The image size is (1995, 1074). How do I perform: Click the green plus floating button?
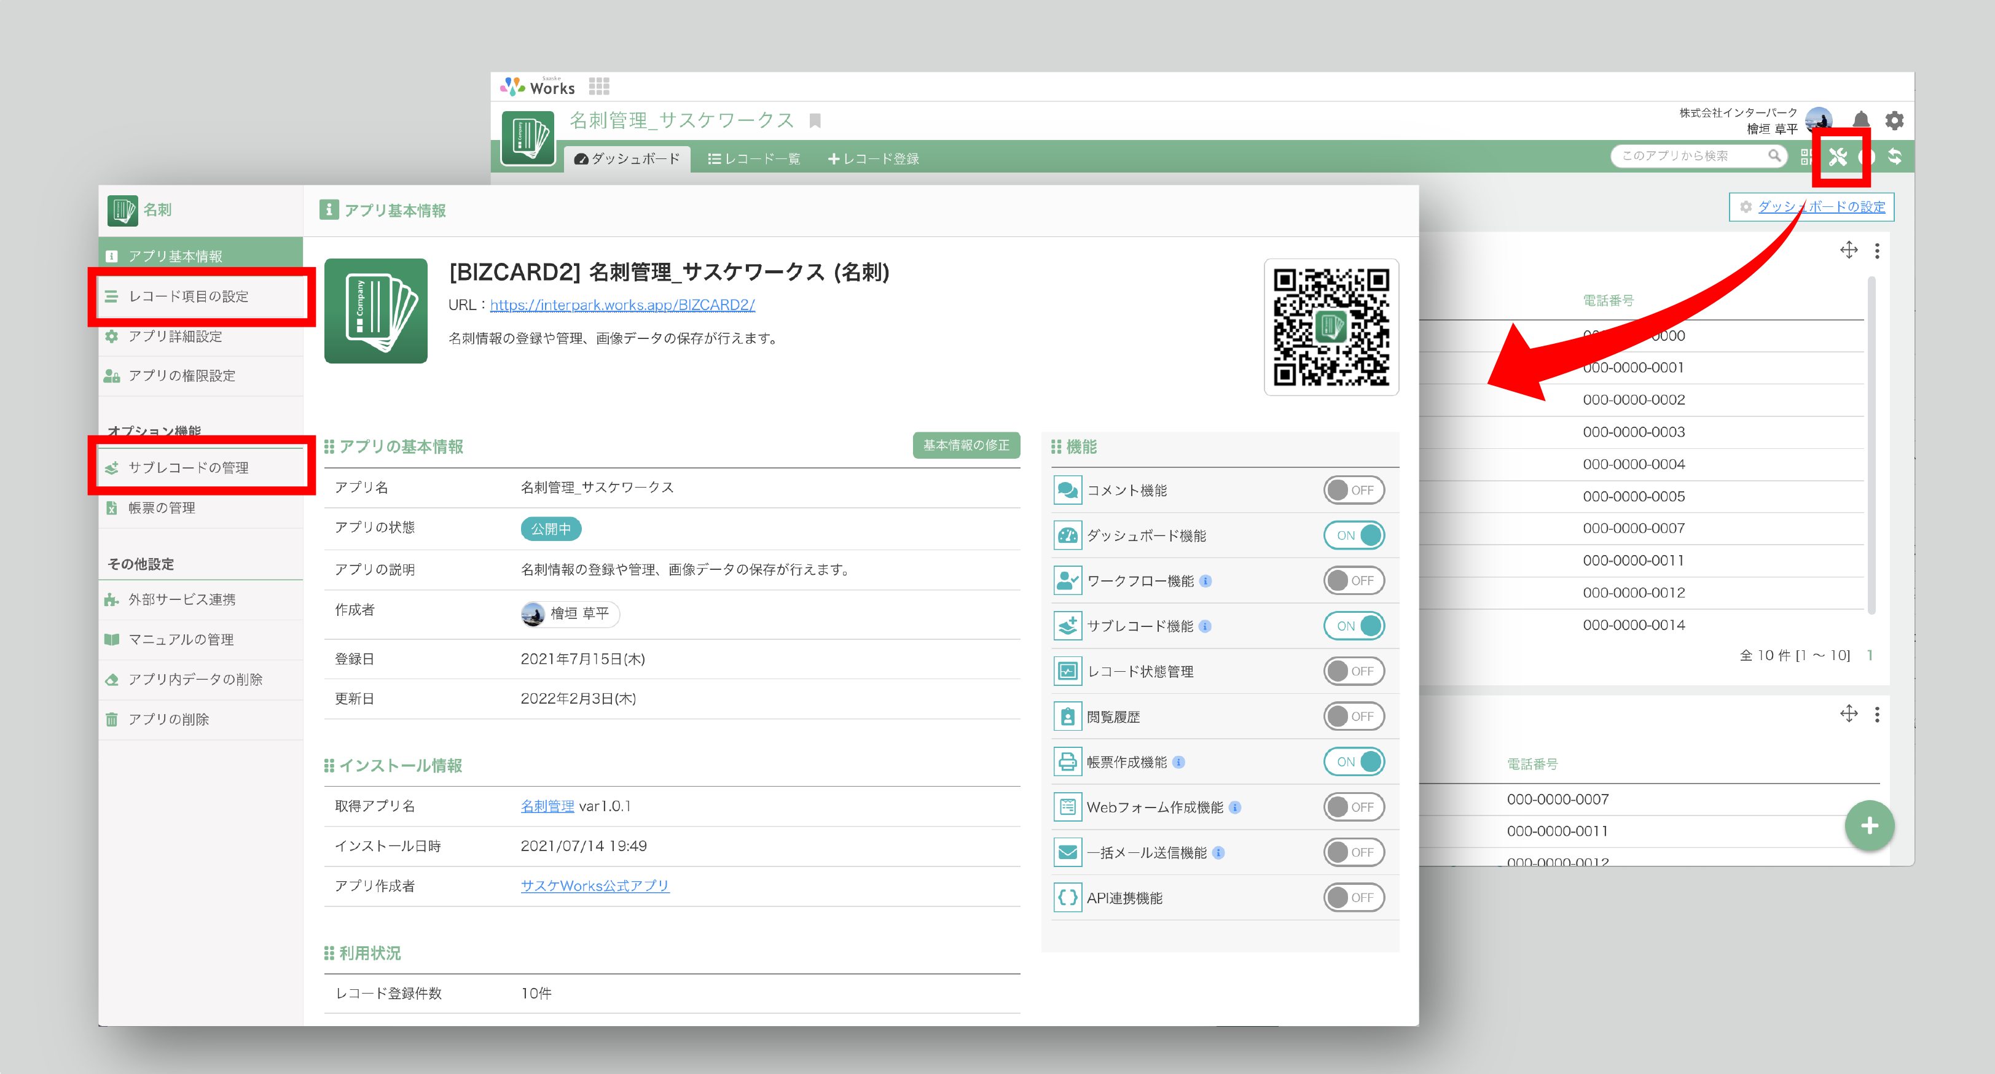point(1869,826)
